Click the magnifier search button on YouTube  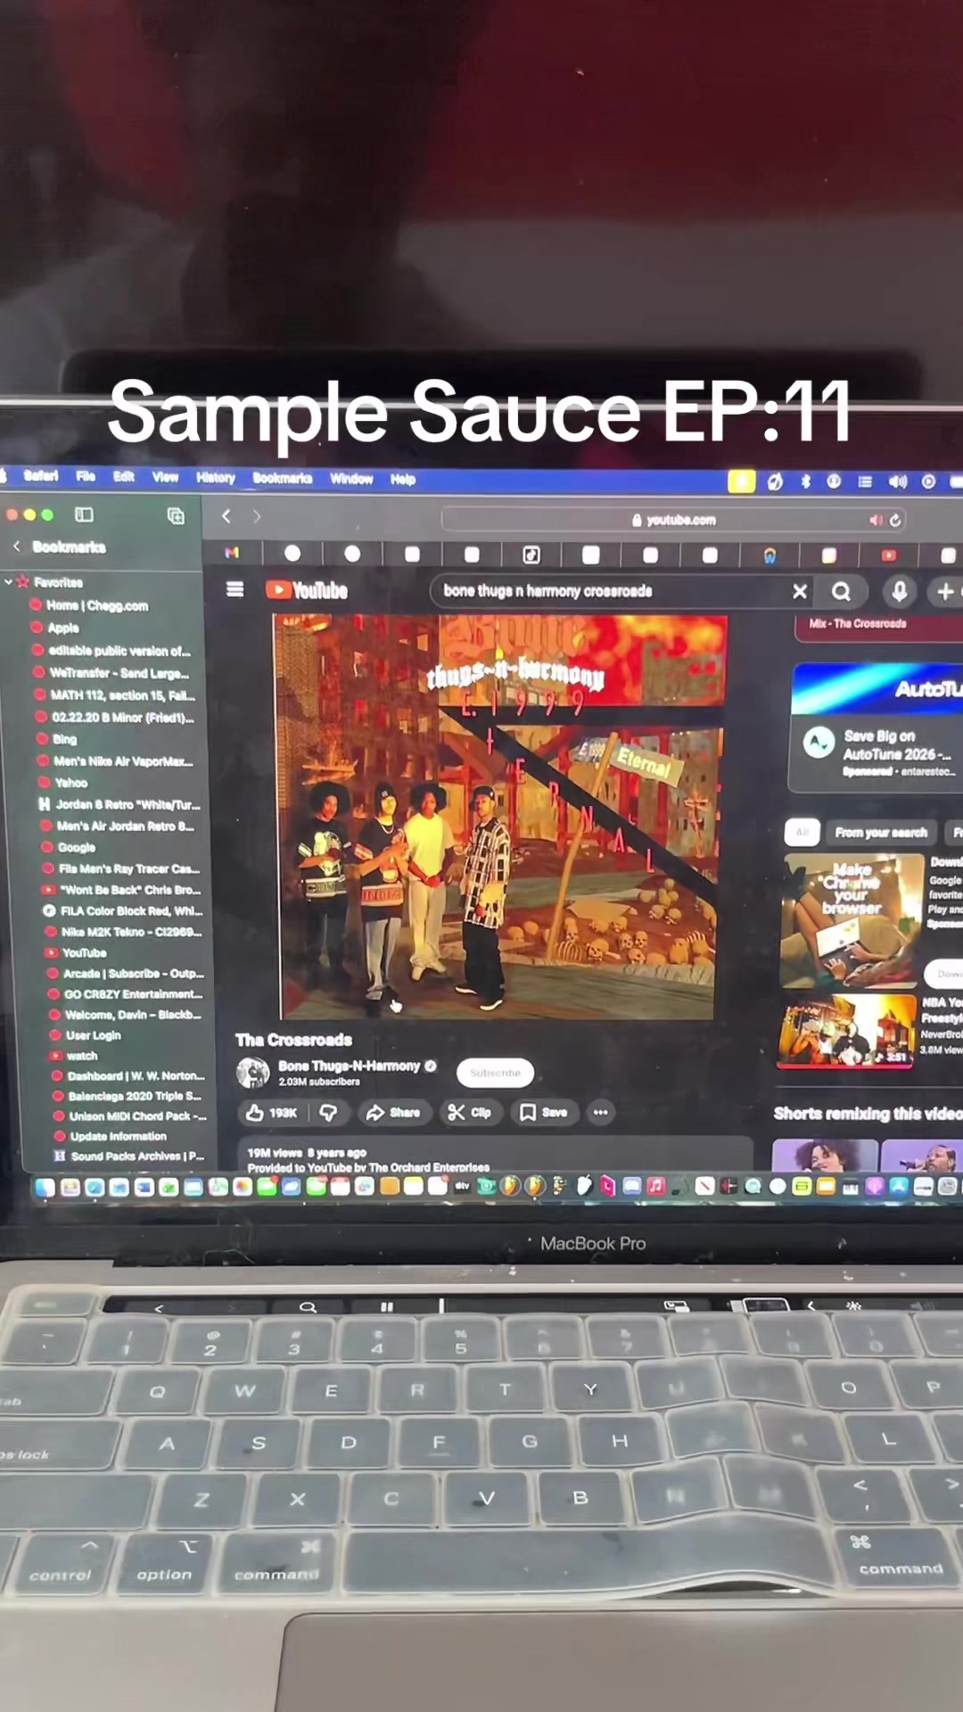(841, 592)
